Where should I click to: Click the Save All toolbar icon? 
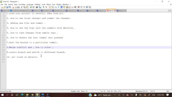[x=10, y=7]
